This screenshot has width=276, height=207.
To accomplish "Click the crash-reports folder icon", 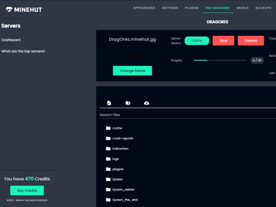I will click(x=108, y=138).
